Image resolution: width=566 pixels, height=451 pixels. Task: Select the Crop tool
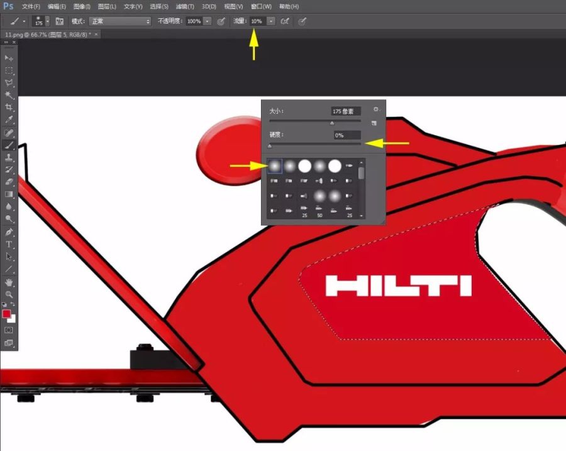point(9,108)
